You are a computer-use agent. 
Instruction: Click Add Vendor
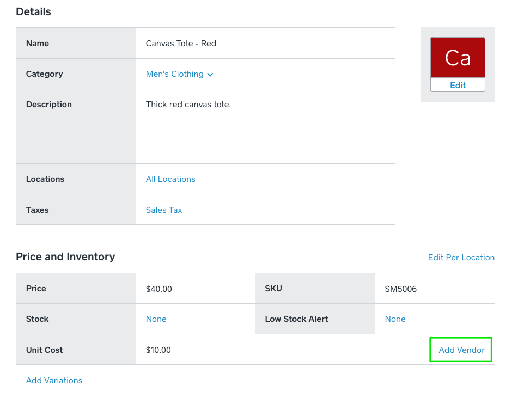(x=461, y=350)
